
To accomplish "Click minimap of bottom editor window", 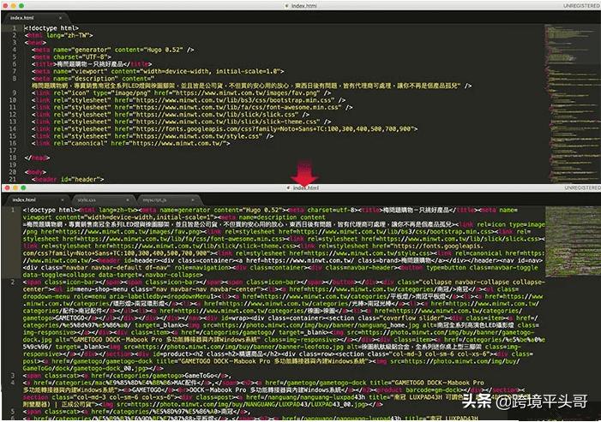I will [573, 241].
